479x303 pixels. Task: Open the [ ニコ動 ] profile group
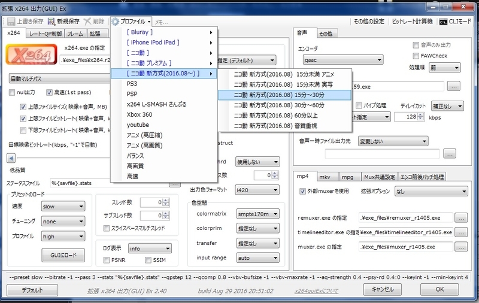click(163, 53)
